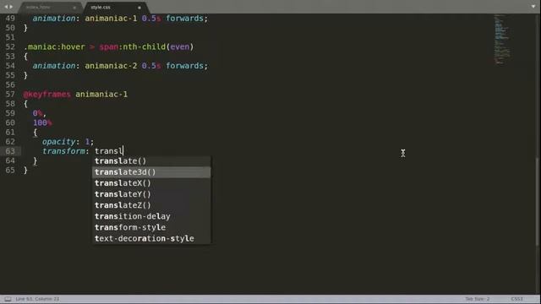This screenshot has height=304, width=541.
Task: Place the cursor after 'transl' on line 63
Action: [x=123, y=151]
